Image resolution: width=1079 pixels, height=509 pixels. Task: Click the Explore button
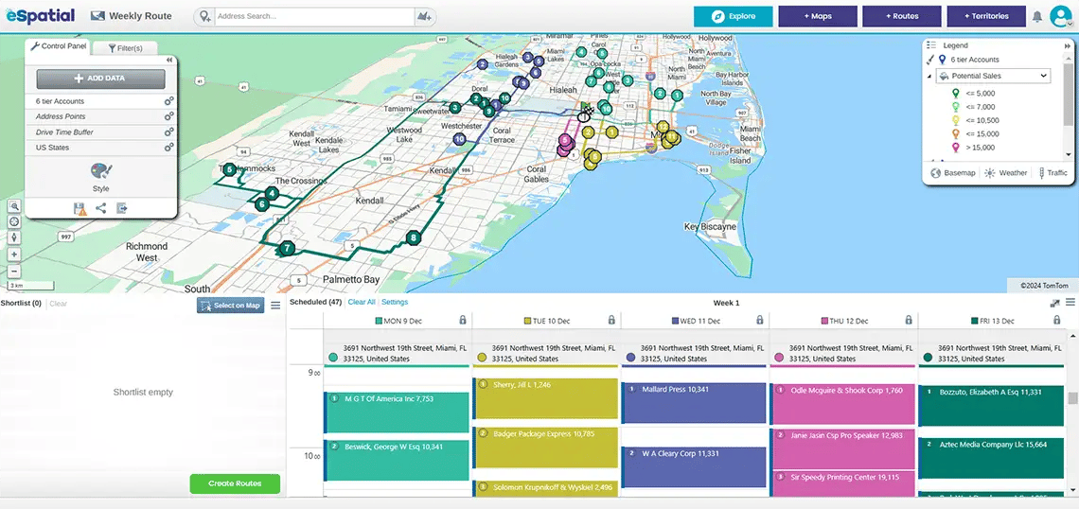point(733,16)
